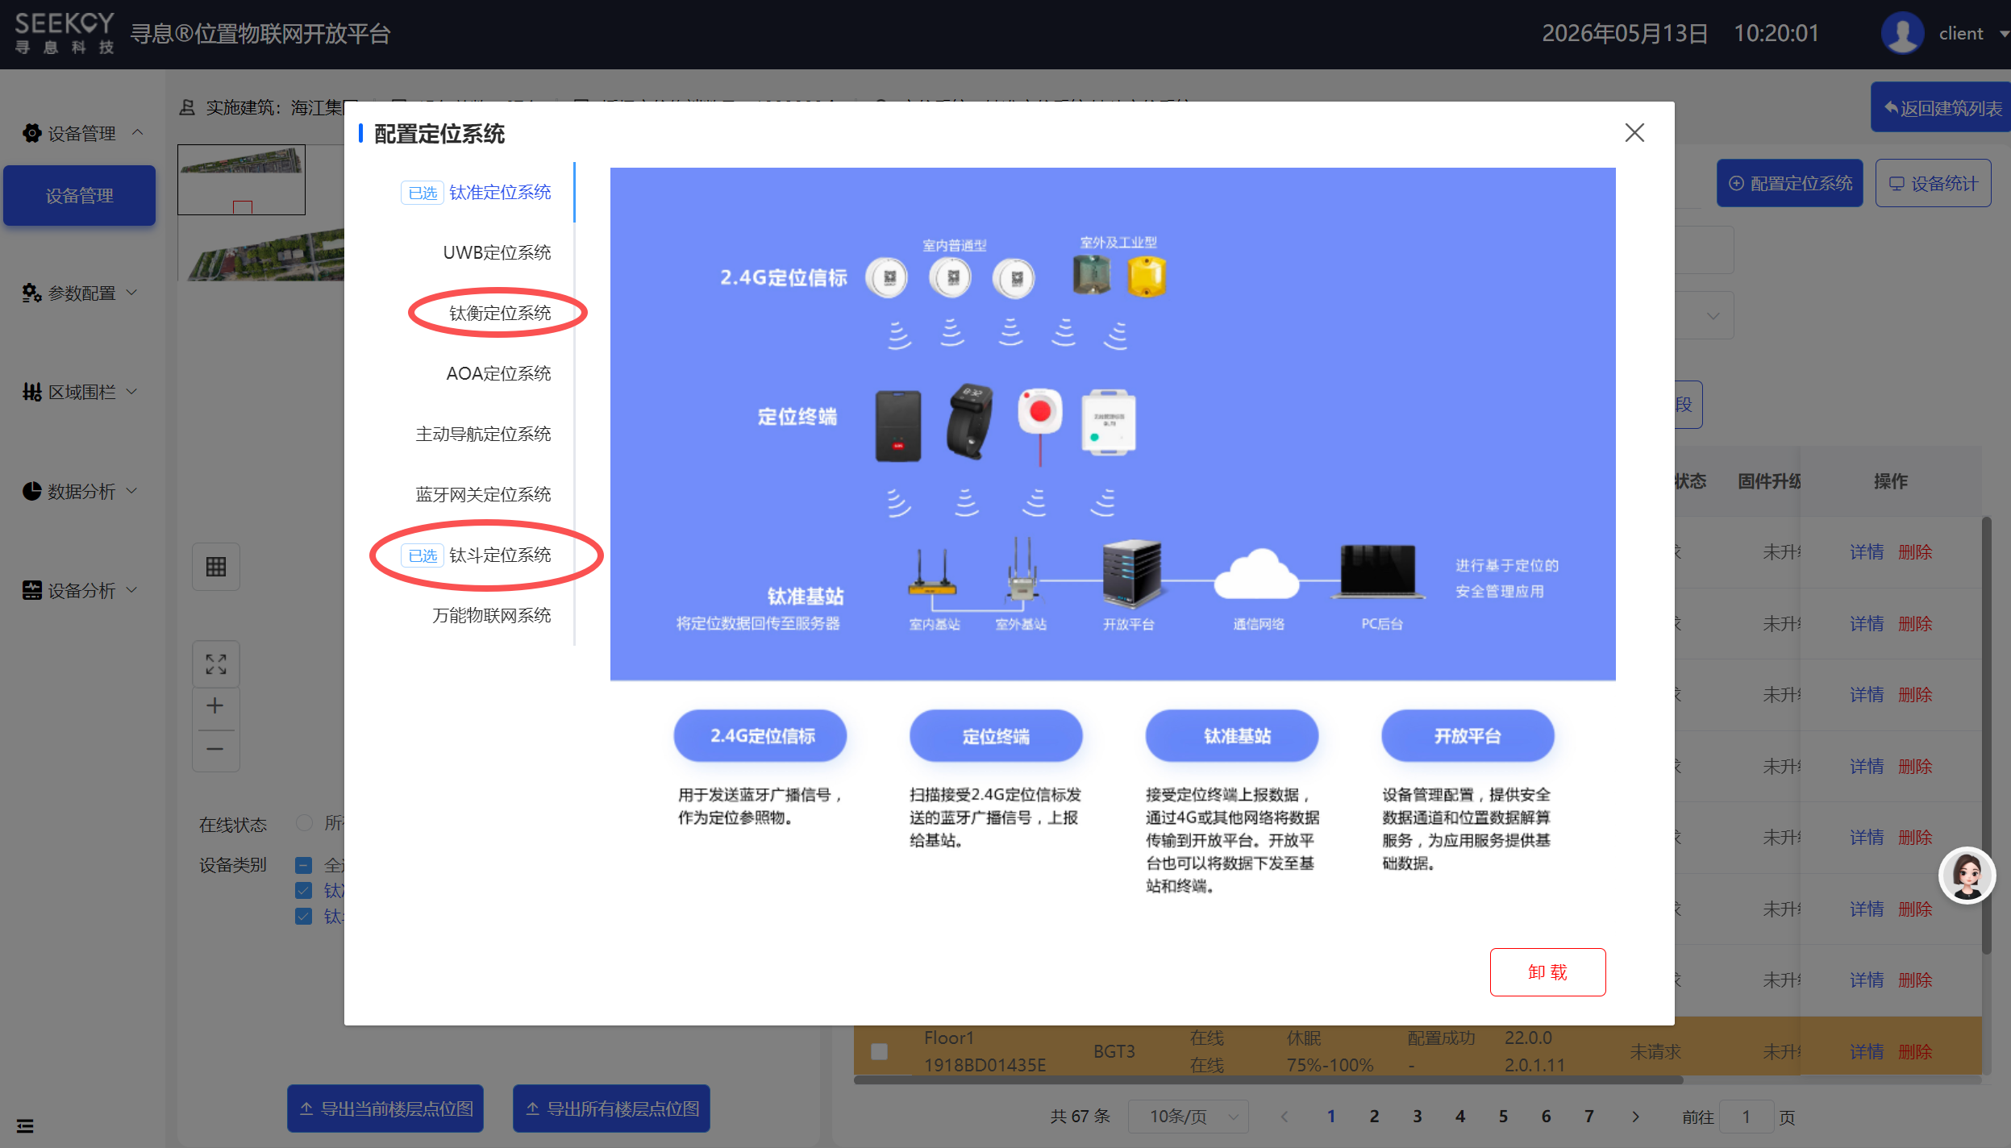Collapse the sidebar with the hamburger icon
Viewport: 2011px width, 1148px height.
(x=25, y=1125)
